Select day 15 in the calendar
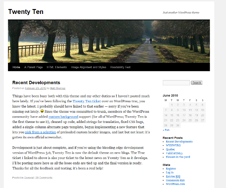Image resolution: width=226 pixels, height=188 pixels. point(172,115)
